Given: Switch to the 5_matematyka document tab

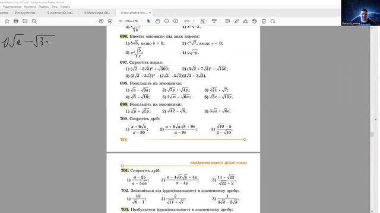Looking at the screenshot, I should (x=60, y=12).
